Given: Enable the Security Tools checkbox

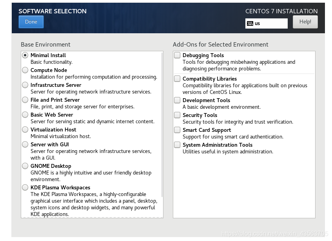Looking at the screenshot, I should tap(177, 115).
